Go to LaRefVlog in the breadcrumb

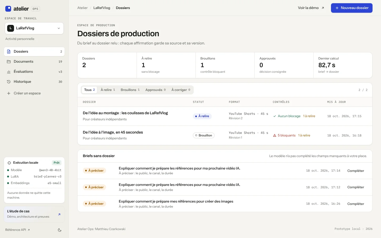coord(102,8)
